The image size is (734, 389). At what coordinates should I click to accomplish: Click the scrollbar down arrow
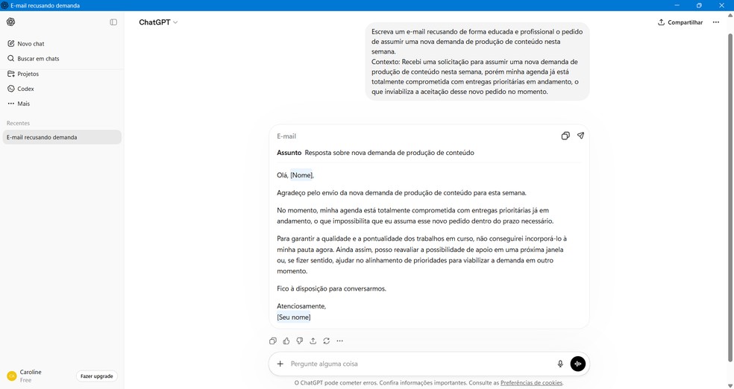point(730,385)
